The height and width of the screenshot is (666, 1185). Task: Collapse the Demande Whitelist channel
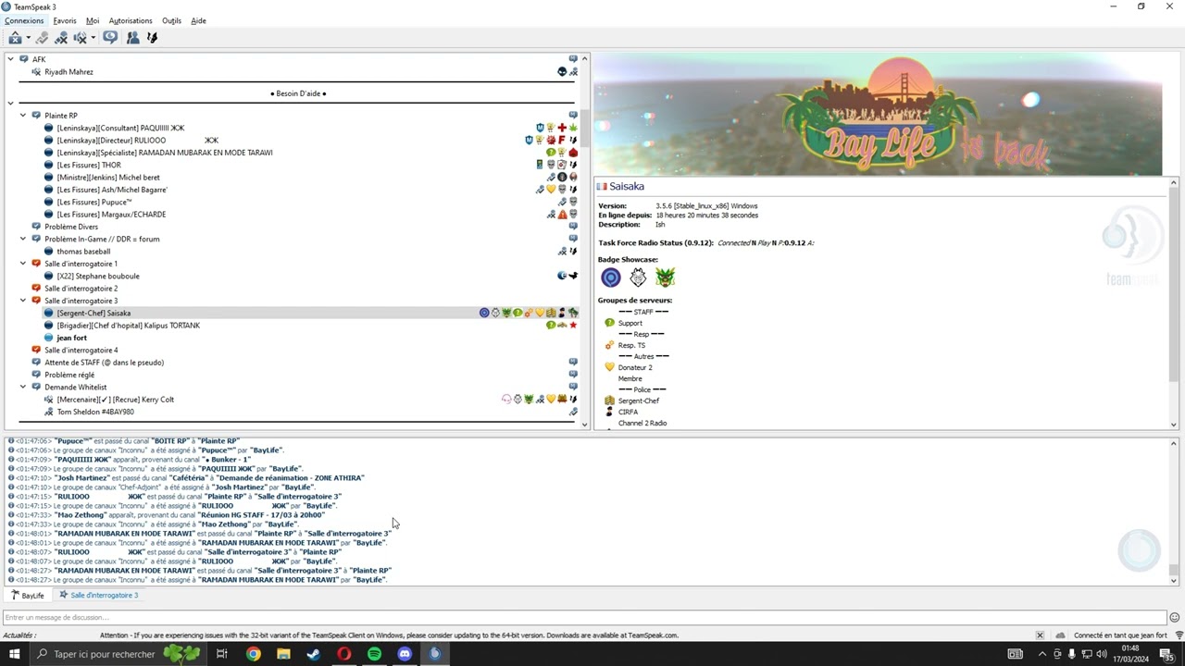[x=23, y=387]
